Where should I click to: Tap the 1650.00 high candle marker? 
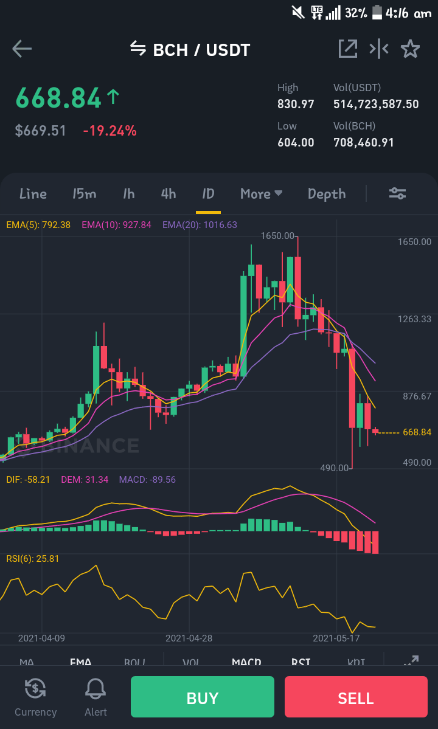pos(277,236)
